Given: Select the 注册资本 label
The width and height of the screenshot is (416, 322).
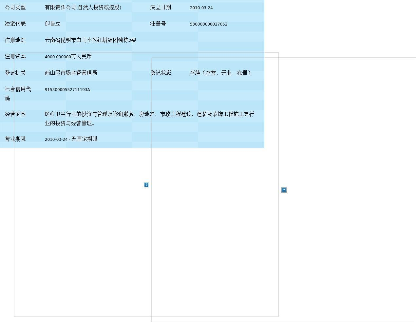Looking at the screenshot, I should point(15,56).
